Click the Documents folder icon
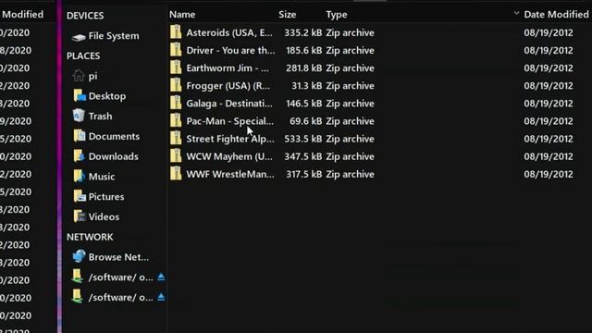Viewport: 592px width, 333px height. coord(80,136)
